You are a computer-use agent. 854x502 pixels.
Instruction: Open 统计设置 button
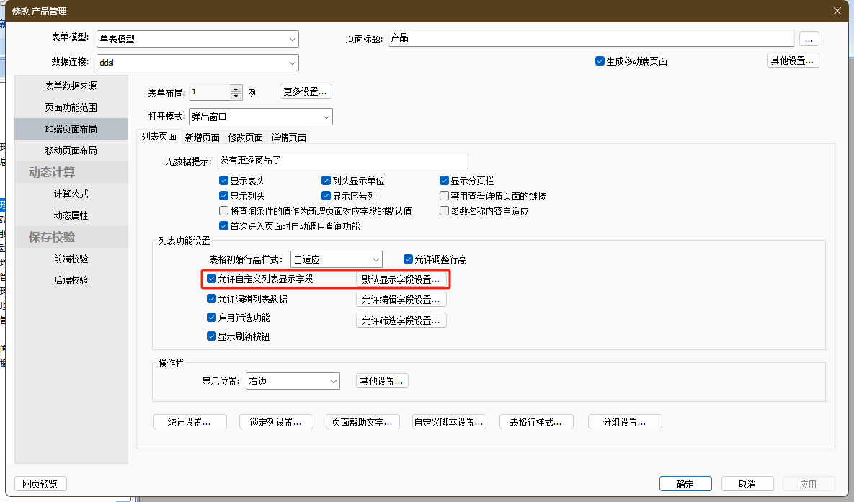click(x=190, y=422)
